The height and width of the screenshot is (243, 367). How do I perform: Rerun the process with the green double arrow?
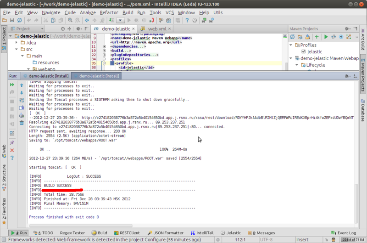[x=12, y=85]
